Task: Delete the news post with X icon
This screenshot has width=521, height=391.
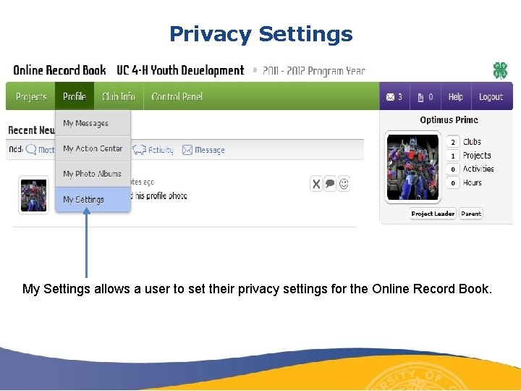Action: click(316, 184)
